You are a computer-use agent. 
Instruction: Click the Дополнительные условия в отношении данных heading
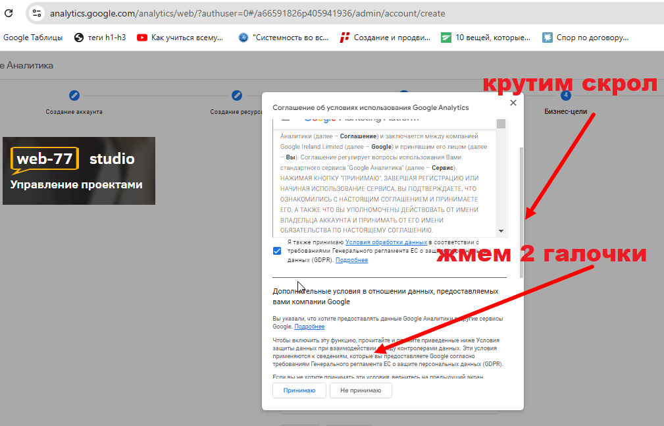click(x=386, y=296)
